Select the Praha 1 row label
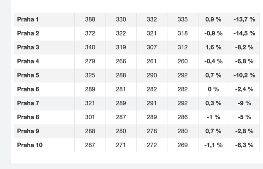 point(28,19)
